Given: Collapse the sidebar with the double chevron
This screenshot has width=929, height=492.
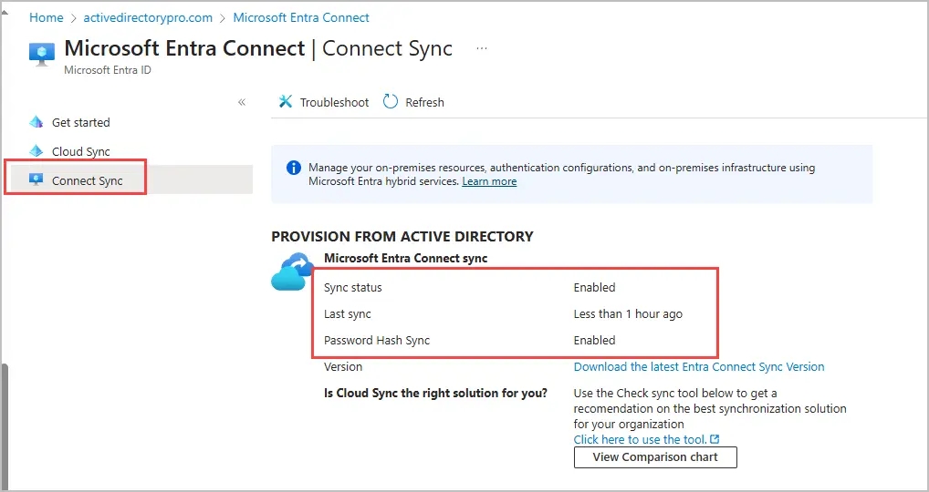Looking at the screenshot, I should (242, 102).
